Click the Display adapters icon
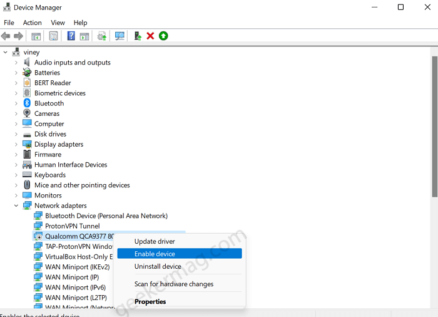Viewport: 438px width, 317px height. pos(27,144)
